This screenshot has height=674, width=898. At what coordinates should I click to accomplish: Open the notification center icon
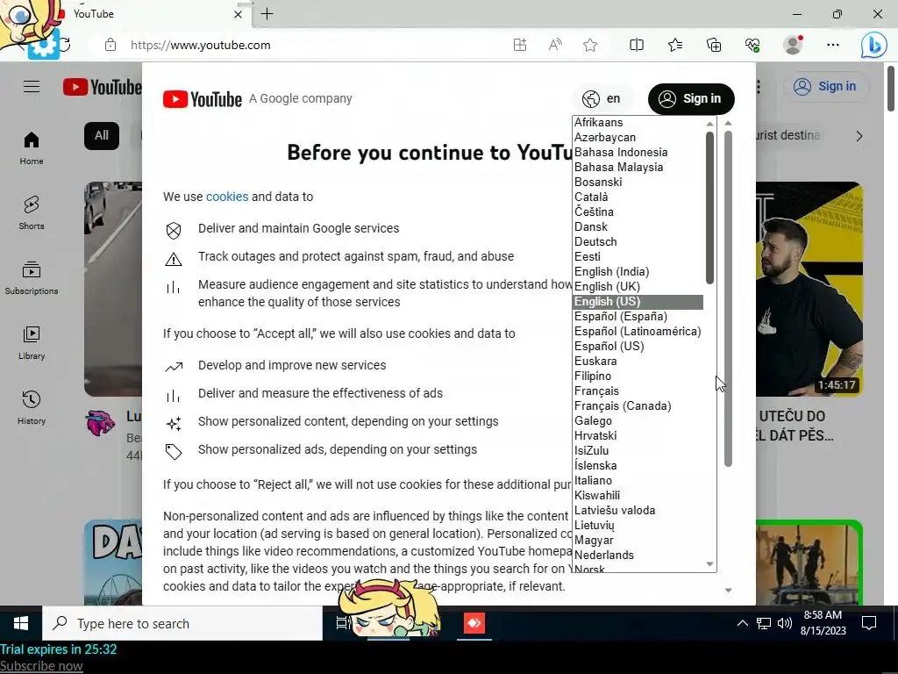(x=869, y=623)
